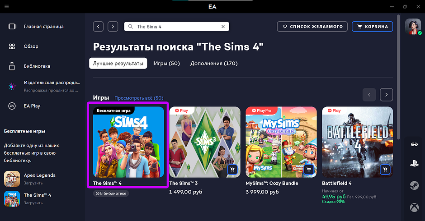Open the MySims Cozy Bundle thumbnail
The width and height of the screenshot is (425, 221).
[281, 142]
